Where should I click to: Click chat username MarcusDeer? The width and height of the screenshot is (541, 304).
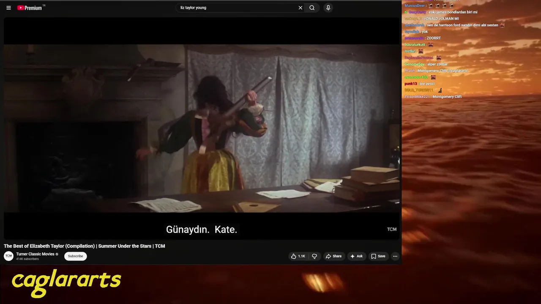coord(415,5)
